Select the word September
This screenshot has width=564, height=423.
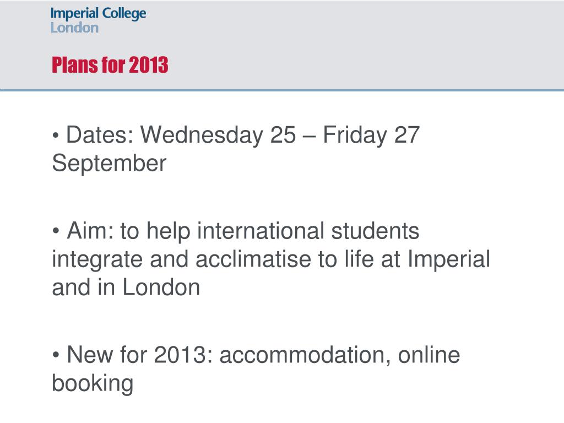pyautogui.click(x=110, y=164)
